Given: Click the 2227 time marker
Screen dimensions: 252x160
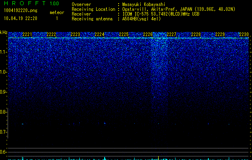Looking at the screenshot, I should click(171, 34).
